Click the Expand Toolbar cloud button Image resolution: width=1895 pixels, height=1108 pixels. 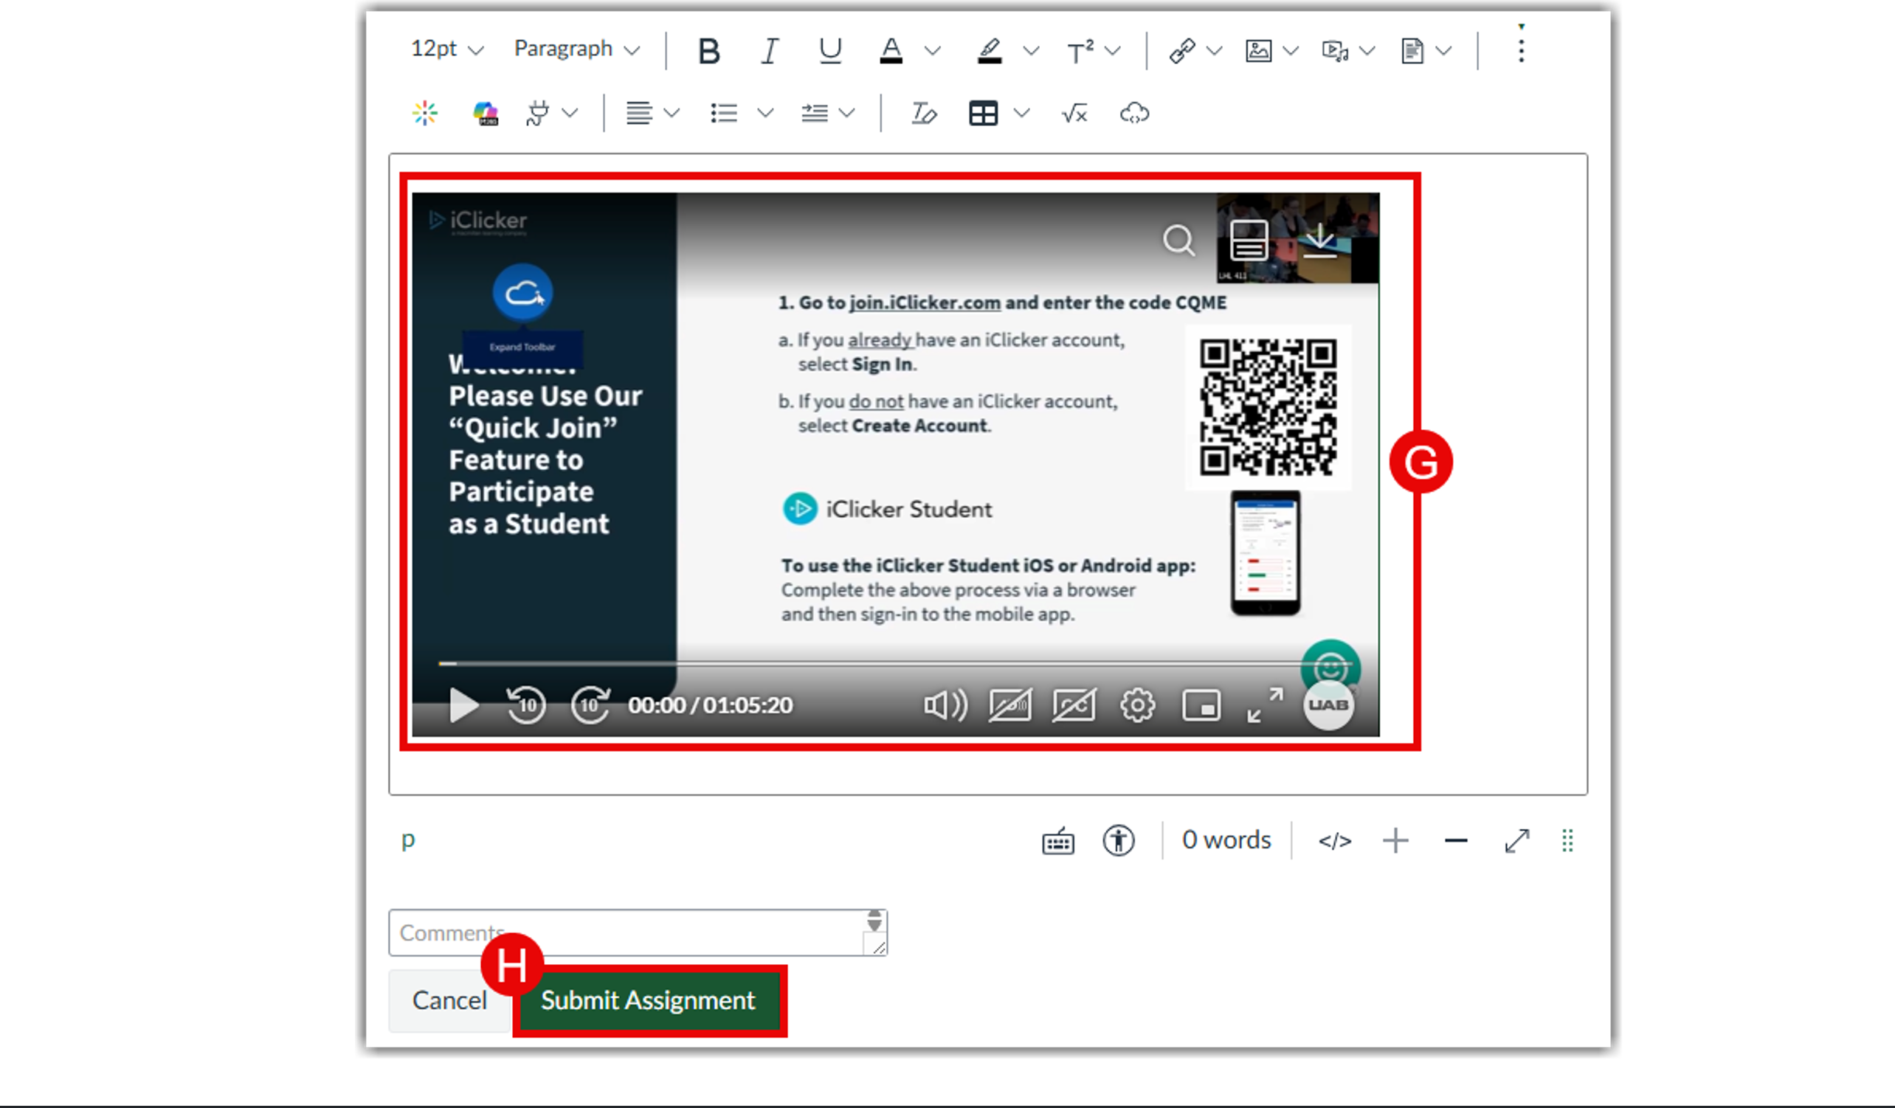(x=522, y=292)
